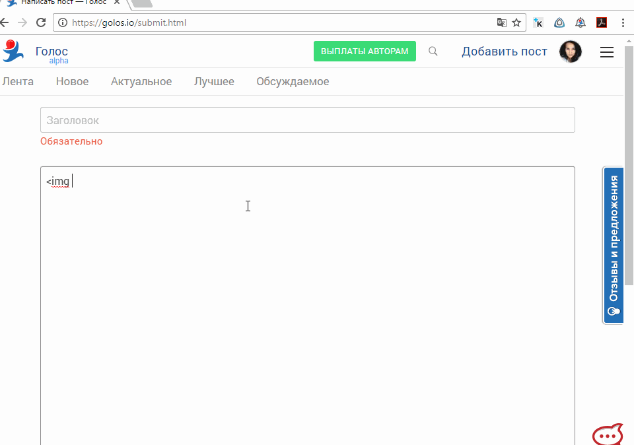
Task: Open site search magnifier icon
Action: click(433, 51)
